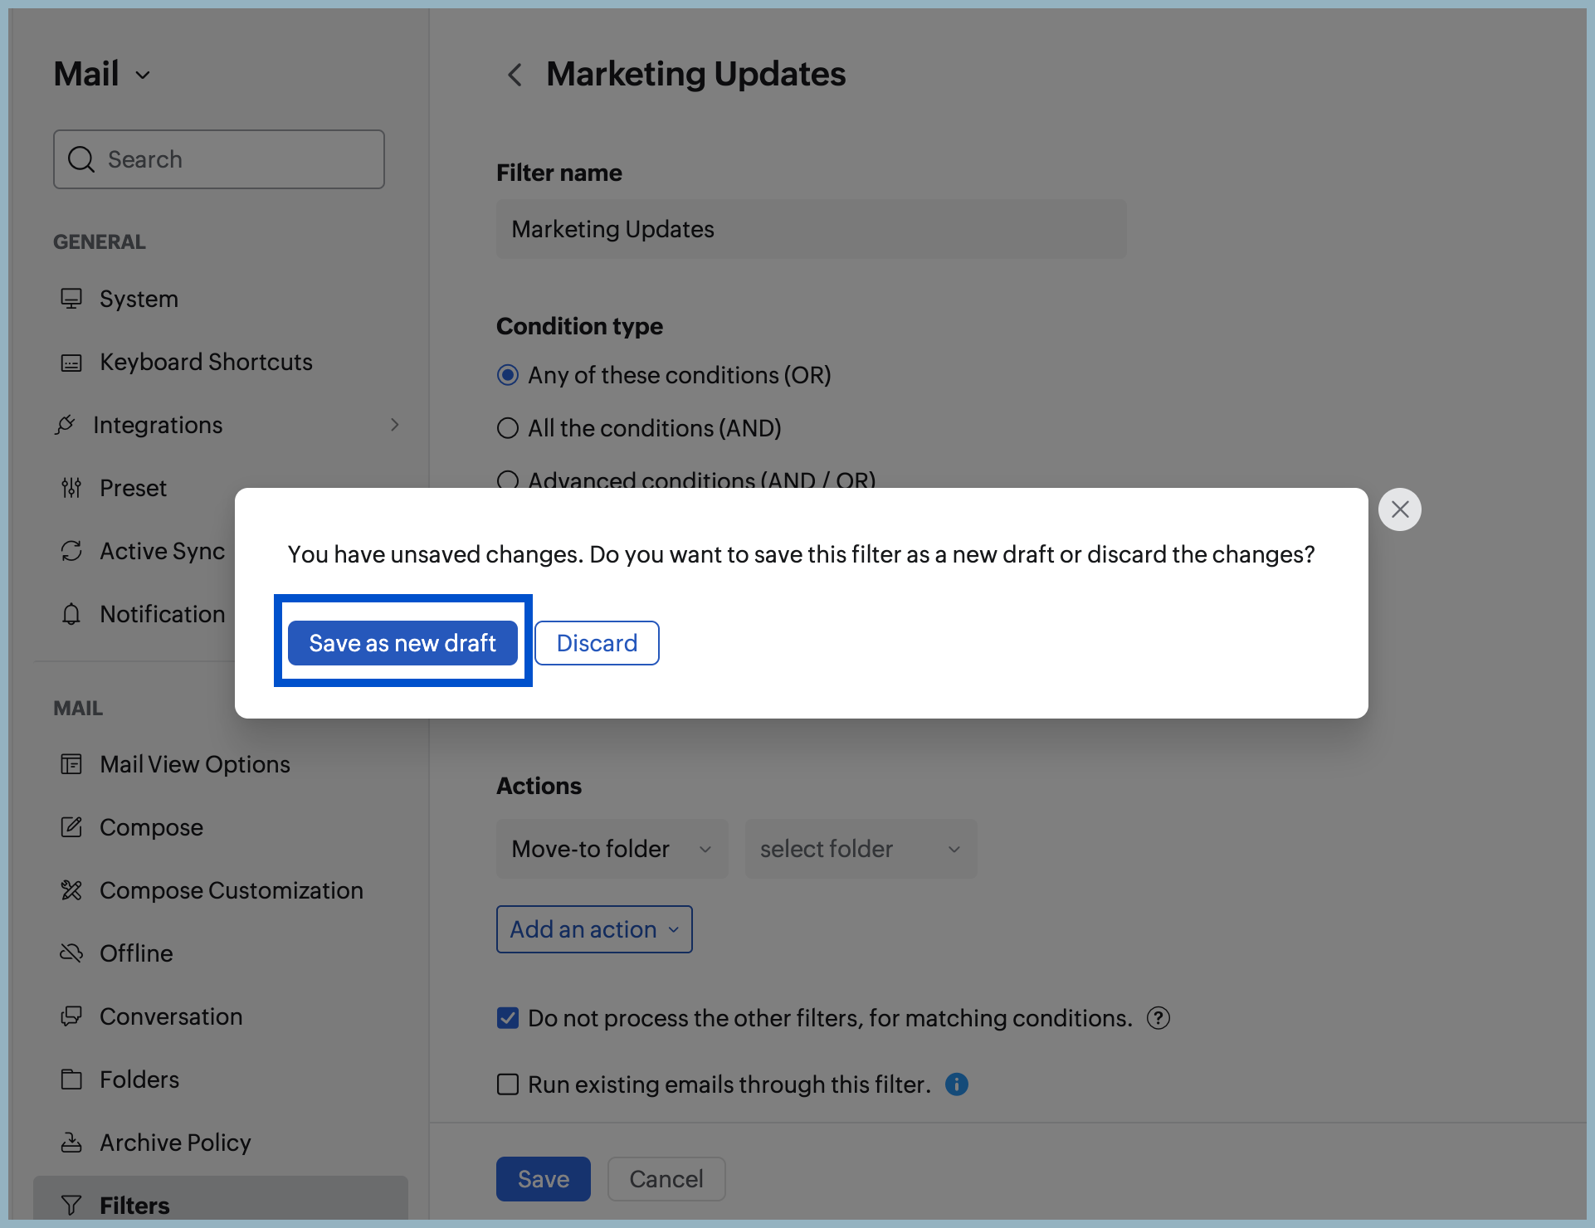Click the Keyboard Shortcuts icon
This screenshot has height=1228, width=1595.
(71, 363)
